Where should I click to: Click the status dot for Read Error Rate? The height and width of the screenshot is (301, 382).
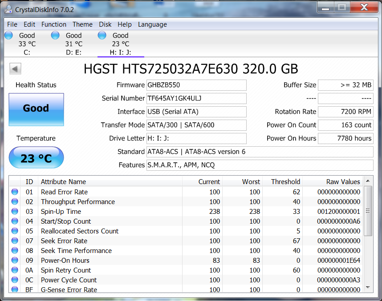(15, 192)
